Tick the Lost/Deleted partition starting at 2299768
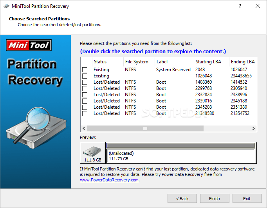Viewport: 267px width, 208px height. point(85,88)
